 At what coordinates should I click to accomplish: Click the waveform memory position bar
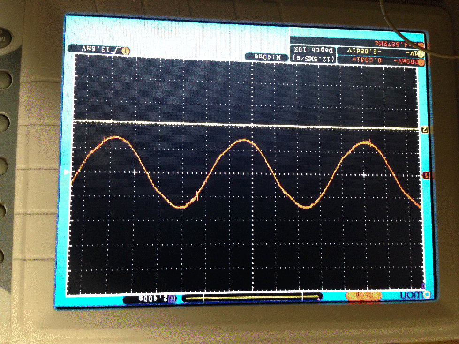(x=252, y=298)
